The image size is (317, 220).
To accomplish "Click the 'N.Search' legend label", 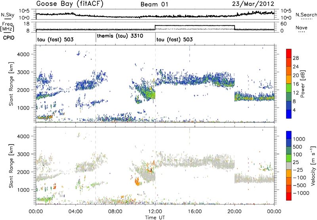I will [x=306, y=15].
